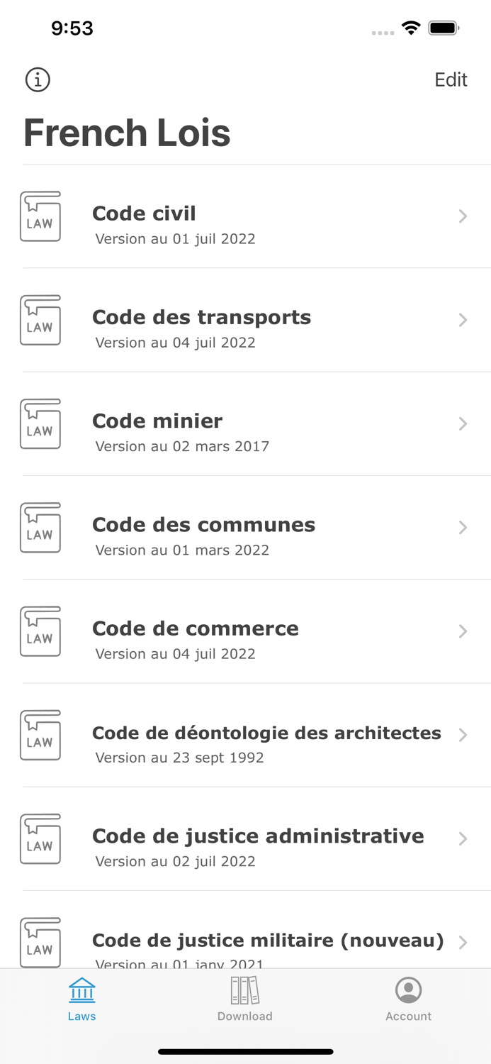Image resolution: width=491 pixels, height=1064 pixels.
Task: Tap the LAW icon next to Code minier
Action: point(40,424)
